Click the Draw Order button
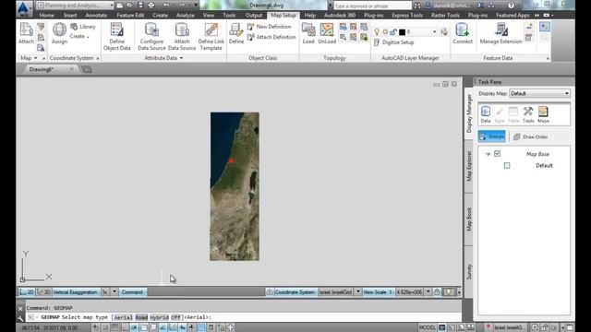Screen dimensions: 591x332 tap(530, 136)
